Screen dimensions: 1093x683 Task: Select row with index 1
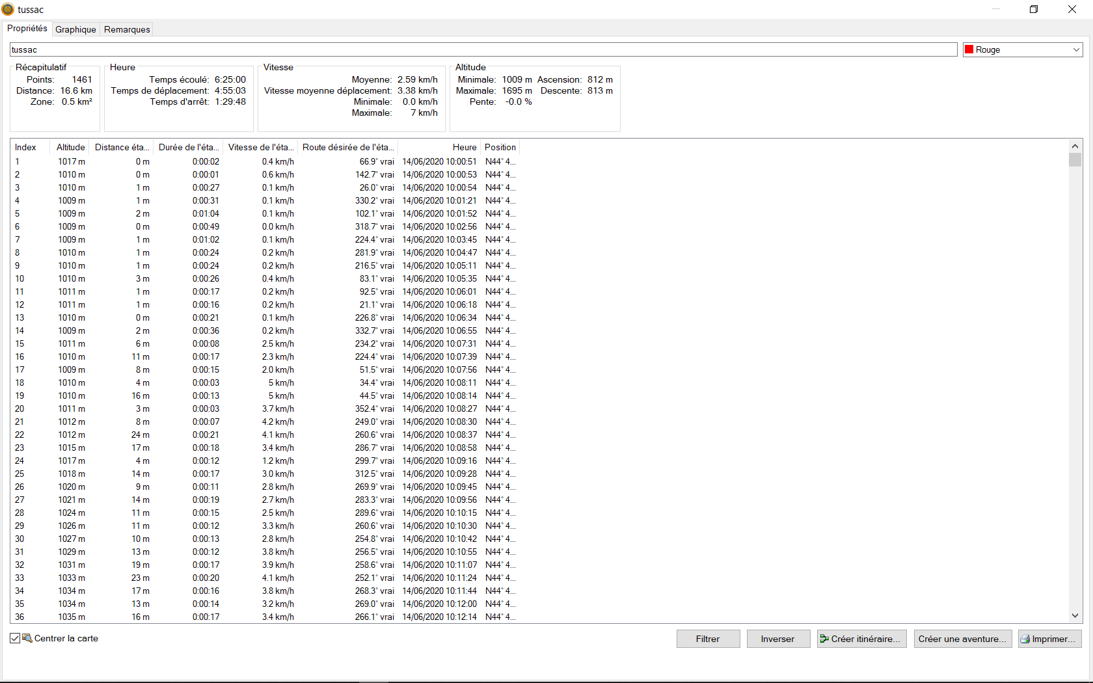click(265, 161)
